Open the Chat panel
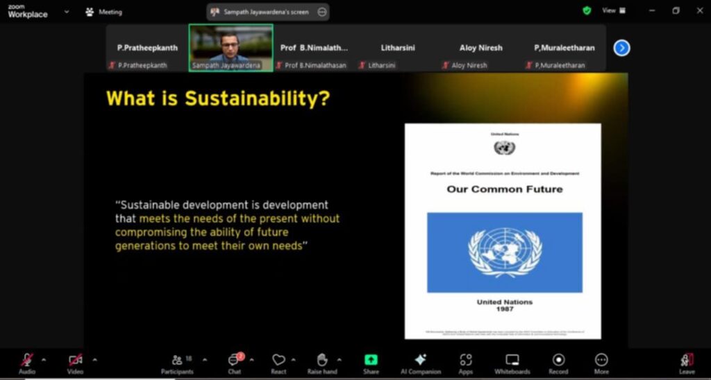 [x=235, y=363]
